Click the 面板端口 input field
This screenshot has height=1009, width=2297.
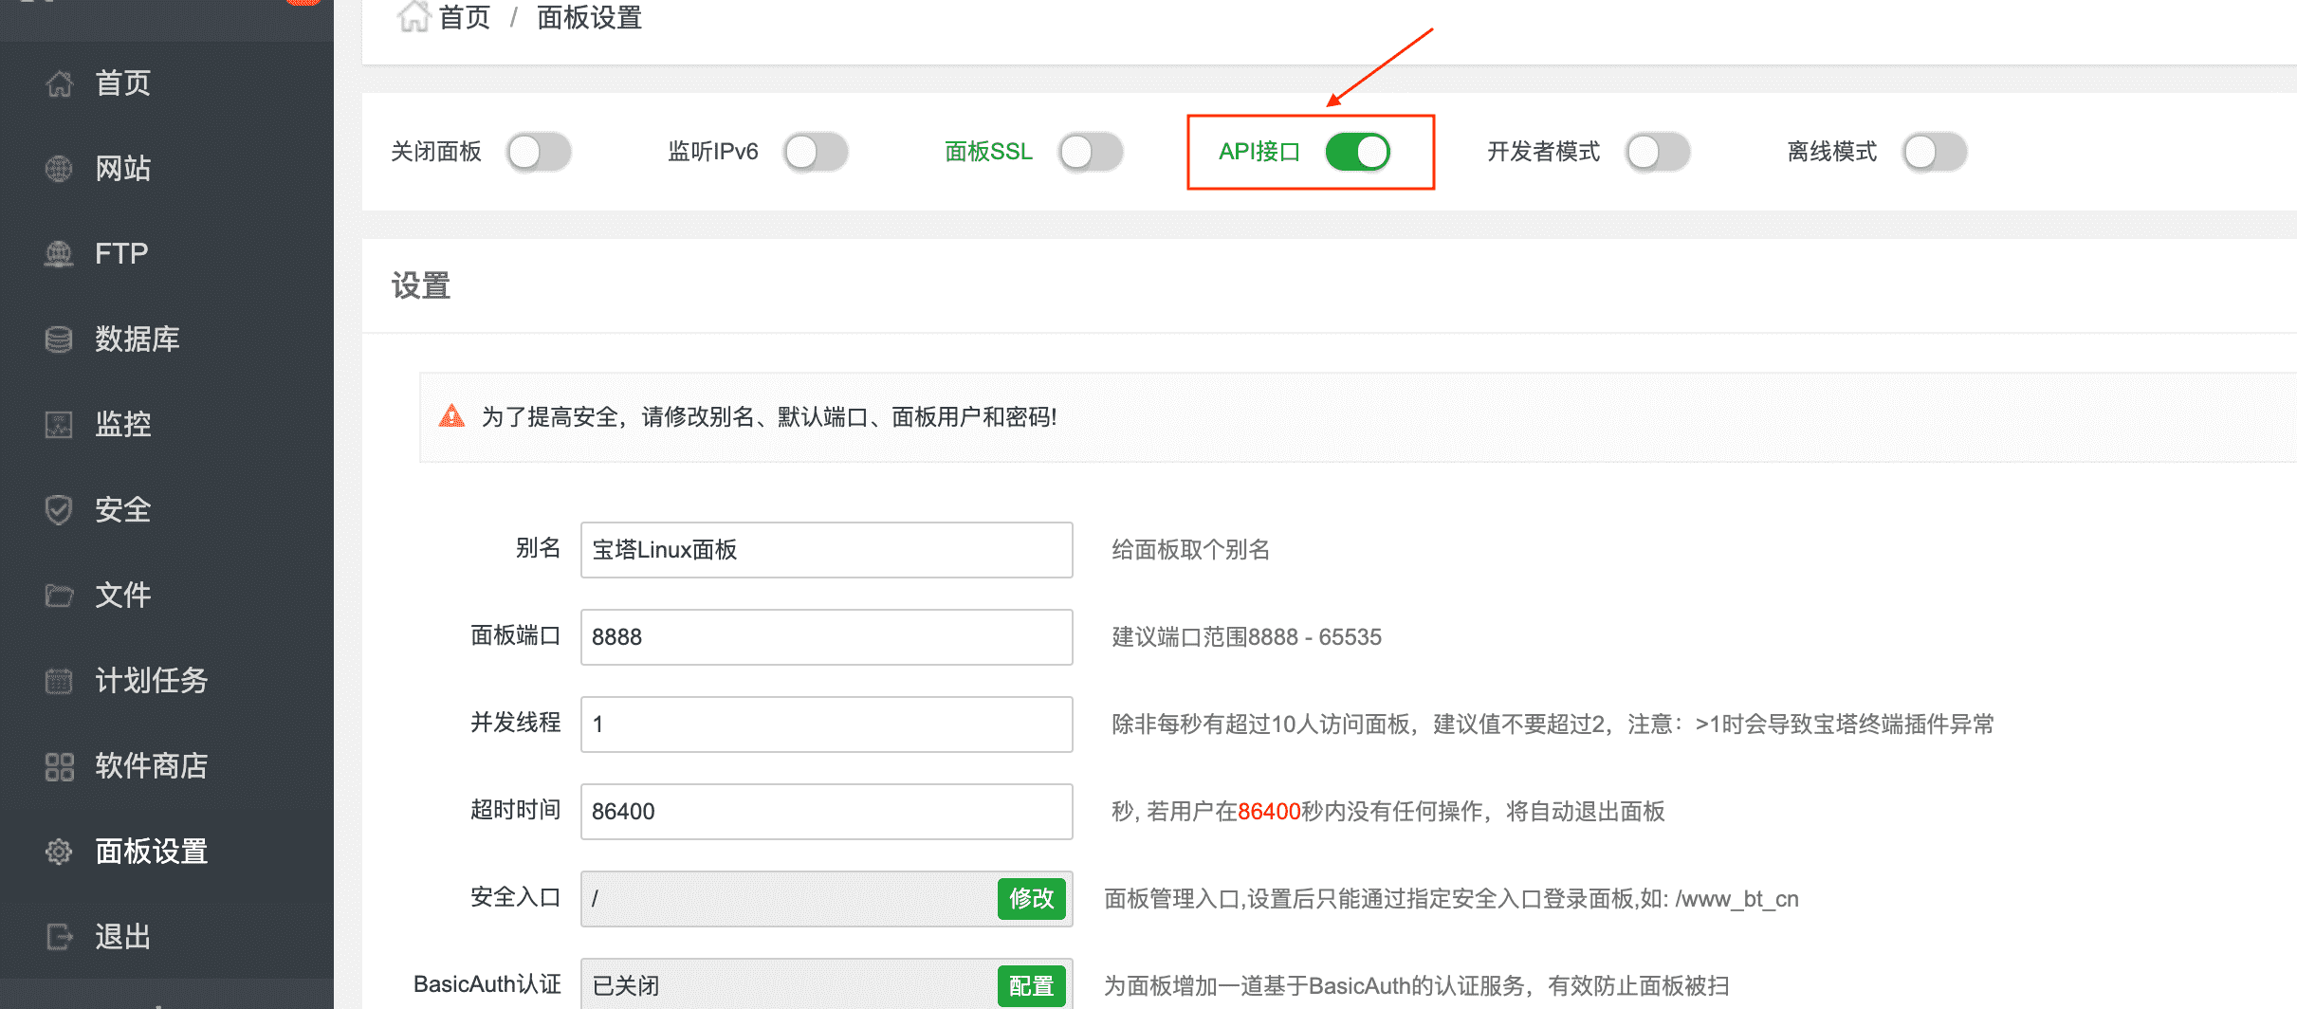(827, 637)
